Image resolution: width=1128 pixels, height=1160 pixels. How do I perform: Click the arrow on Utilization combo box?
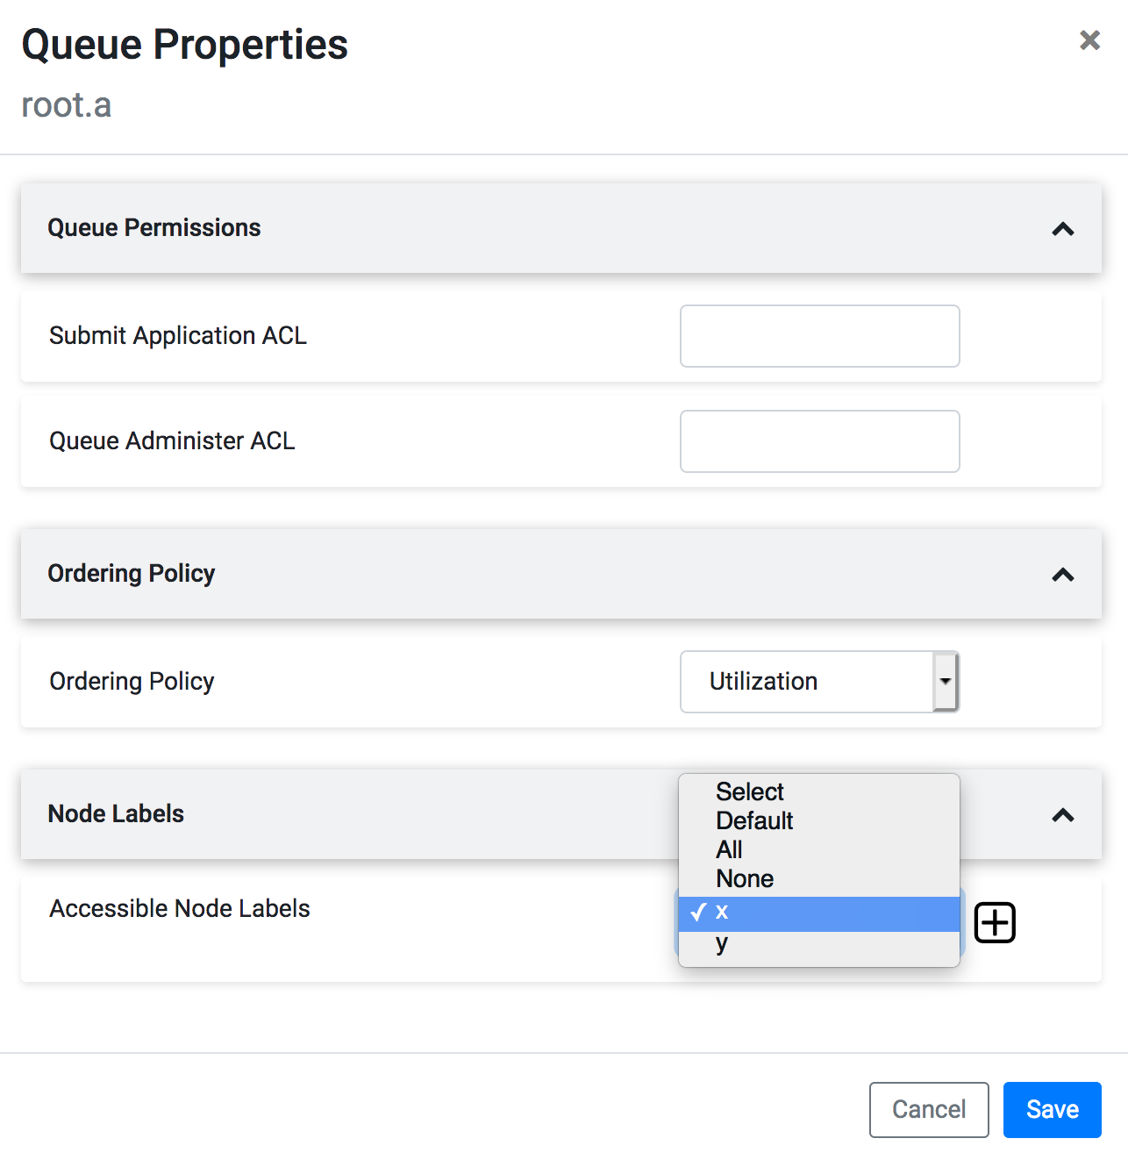coord(945,682)
